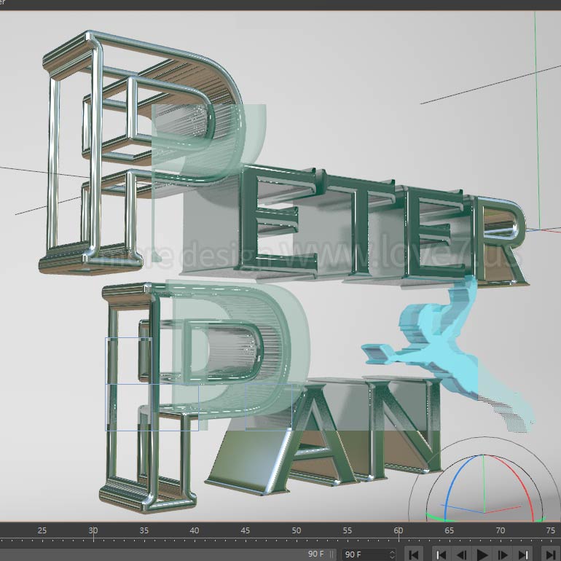Play the animation forwards

pos(482,554)
